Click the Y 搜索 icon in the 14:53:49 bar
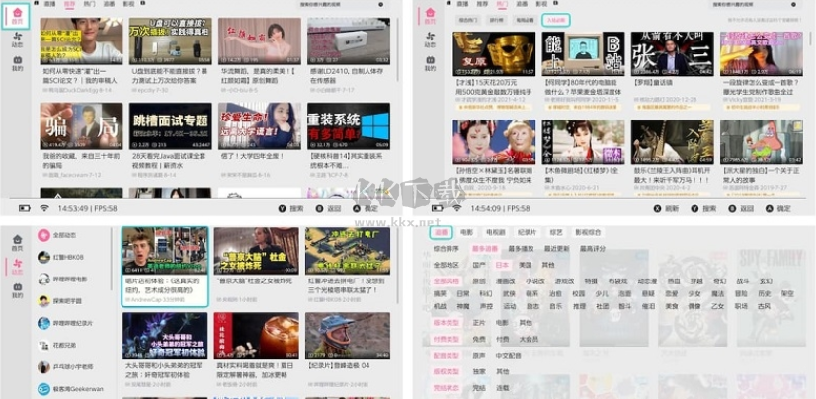 click(283, 208)
